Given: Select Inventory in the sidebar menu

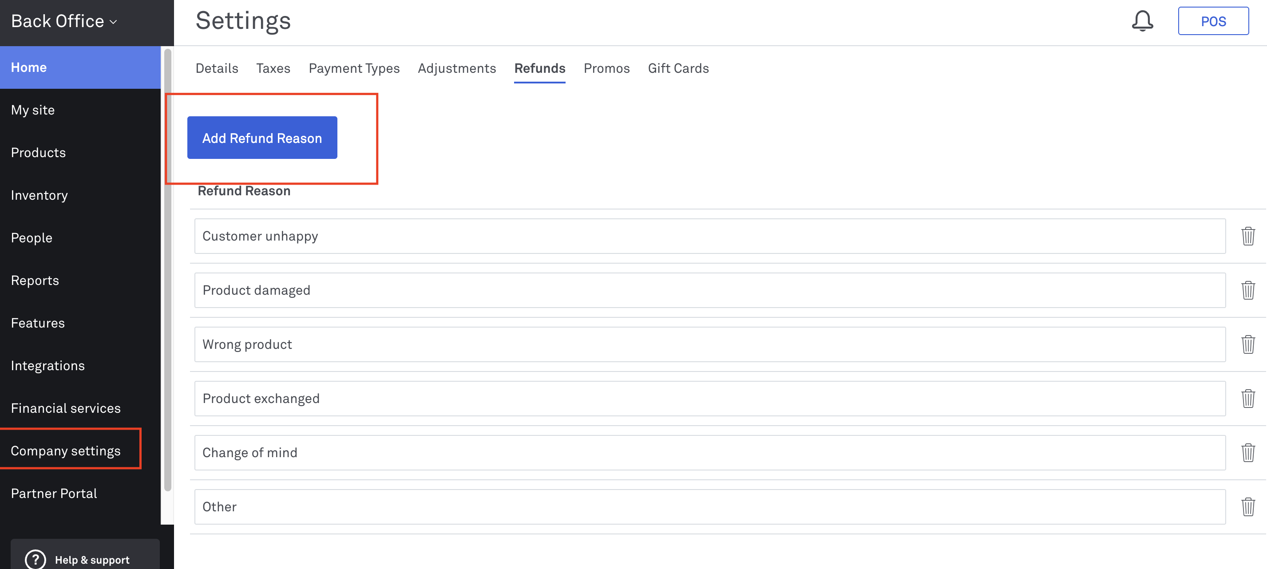Looking at the screenshot, I should (40, 195).
